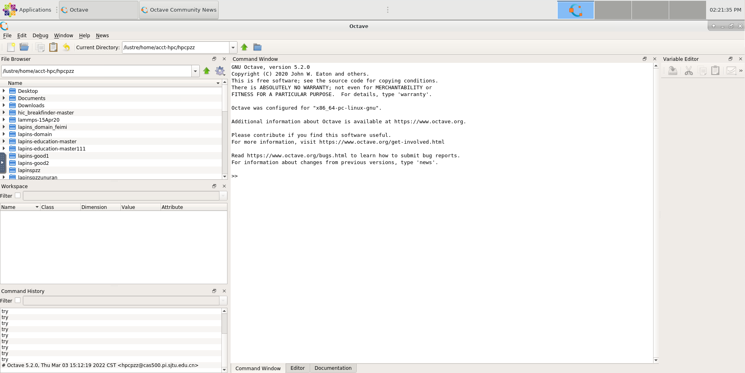
Task: Switch to the Editor tab
Action: (298, 368)
